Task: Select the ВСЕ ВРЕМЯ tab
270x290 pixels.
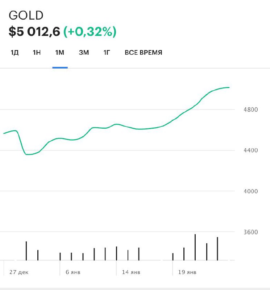Action: tap(143, 53)
